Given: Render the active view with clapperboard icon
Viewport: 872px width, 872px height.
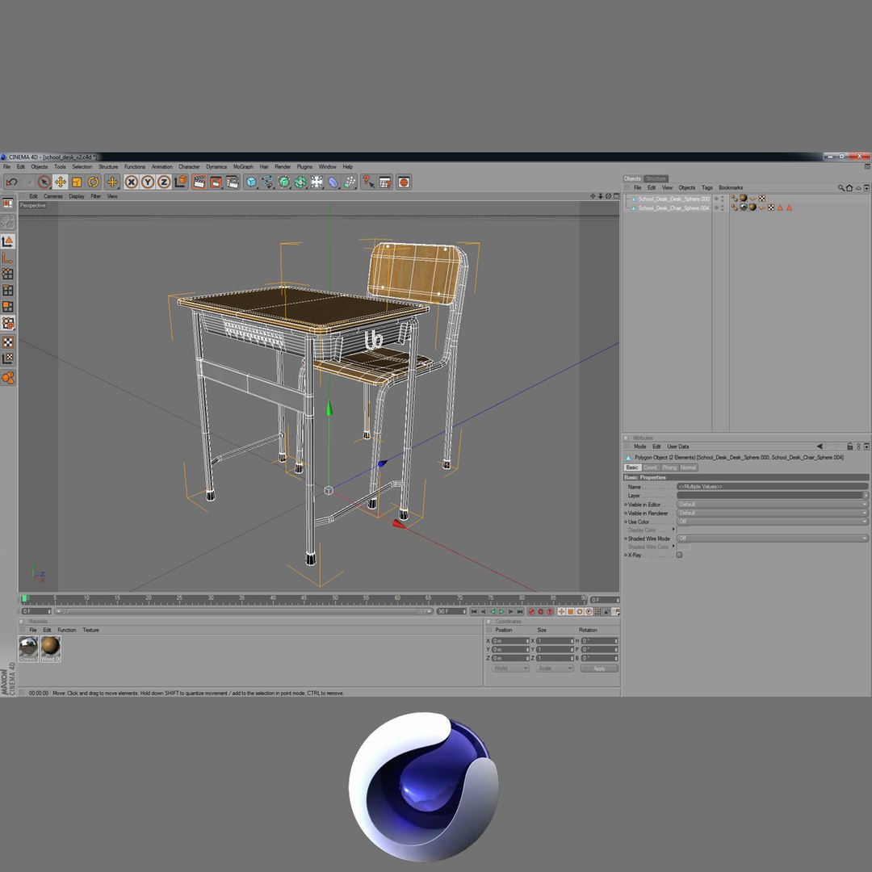Looking at the screenshot, I should pos(199,182).
